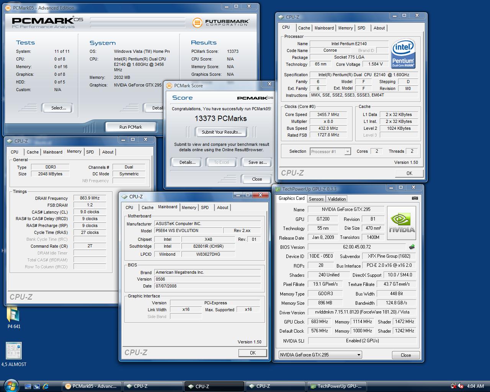Click the Memory Size 2048 MBytes value
The image size is (490, 392).
click(x=50, y=174)
